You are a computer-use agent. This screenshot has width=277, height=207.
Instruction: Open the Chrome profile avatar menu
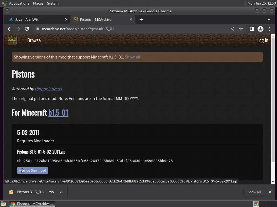260,29
